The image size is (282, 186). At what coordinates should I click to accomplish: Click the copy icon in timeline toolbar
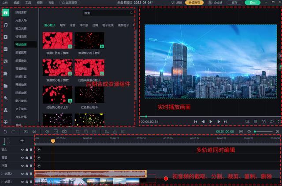coord(86,132)
